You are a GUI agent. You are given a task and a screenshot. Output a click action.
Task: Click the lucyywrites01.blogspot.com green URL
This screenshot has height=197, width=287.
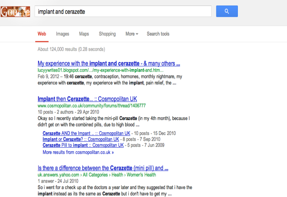100,70
